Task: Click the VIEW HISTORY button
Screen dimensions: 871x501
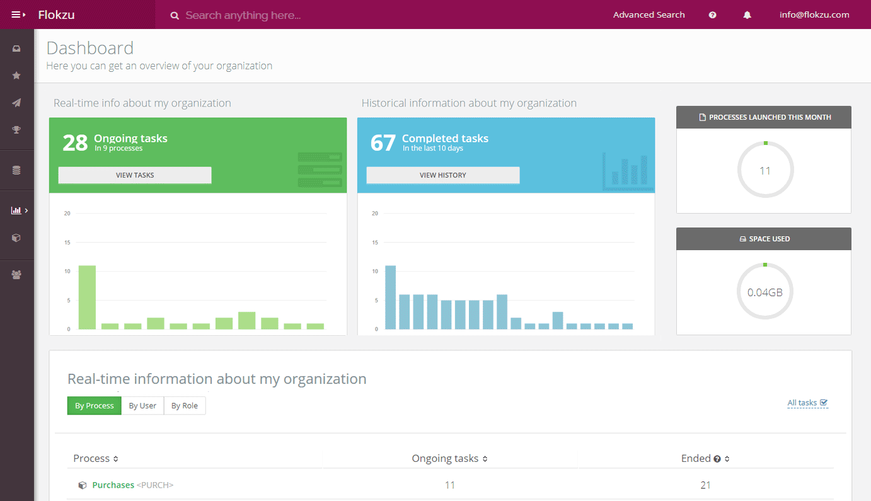Action: [x=443, y=175]
